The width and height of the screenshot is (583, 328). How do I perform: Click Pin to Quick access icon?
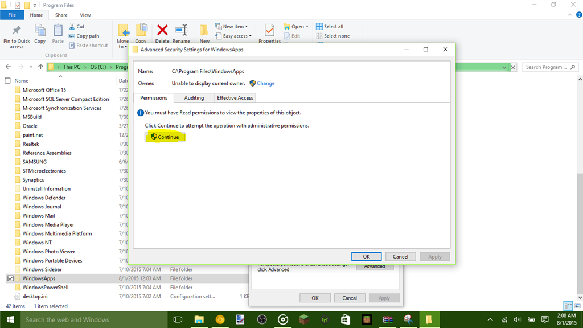click(x=17, y=31)
